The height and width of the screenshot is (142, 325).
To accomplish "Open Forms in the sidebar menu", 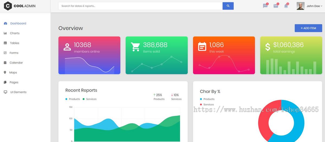I will click(x=14, y=53).
